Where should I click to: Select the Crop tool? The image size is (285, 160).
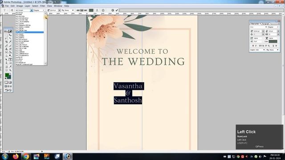pos(6,42)
